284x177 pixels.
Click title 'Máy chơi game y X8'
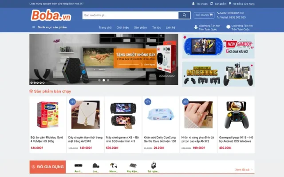(122, 139)
